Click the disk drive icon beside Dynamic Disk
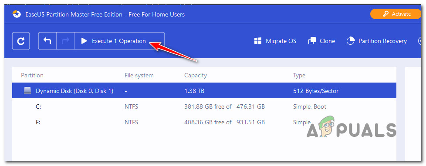426x166 pixels. click(x=27, y=91)
